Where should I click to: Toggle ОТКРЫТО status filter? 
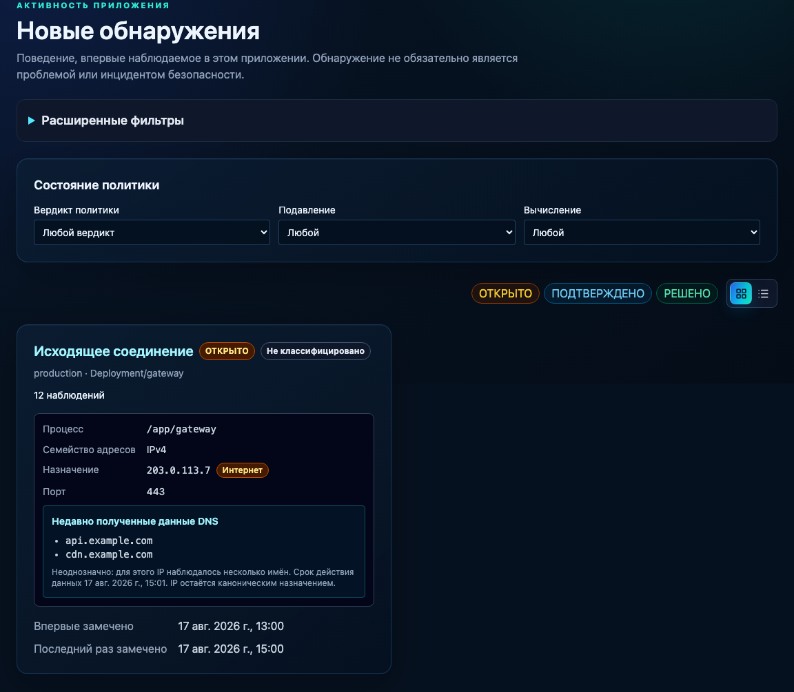click(505, 293)
